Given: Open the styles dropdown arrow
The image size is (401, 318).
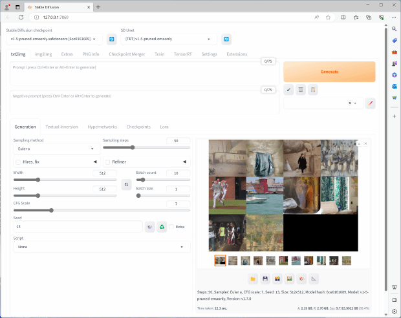Looking at the screenshot, I should tap(356, 103).
